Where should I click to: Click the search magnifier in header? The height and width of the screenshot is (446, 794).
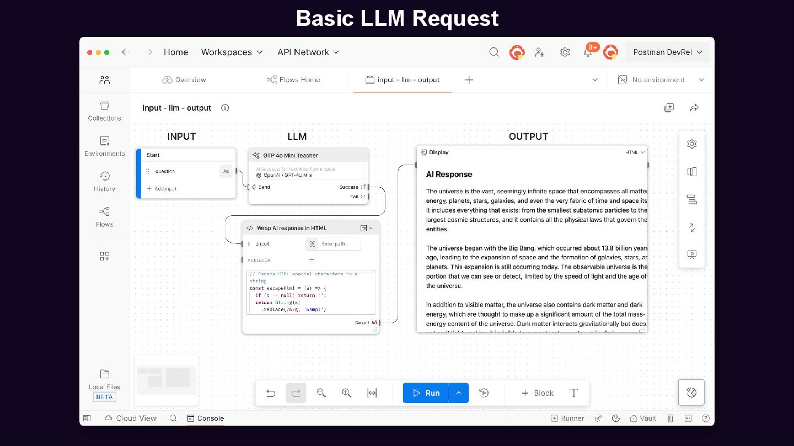coord(494,52)
